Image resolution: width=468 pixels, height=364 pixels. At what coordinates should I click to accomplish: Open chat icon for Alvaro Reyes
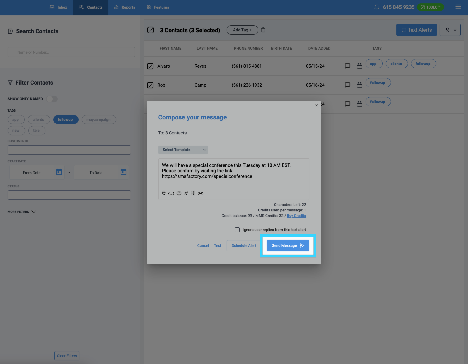pos(347,66)
